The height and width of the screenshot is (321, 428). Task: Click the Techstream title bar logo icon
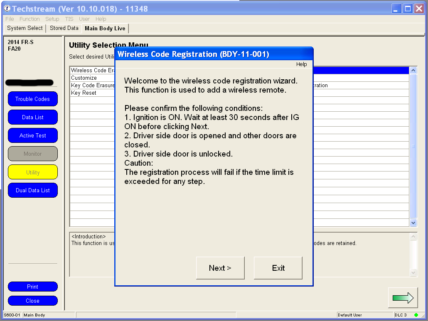click(x=7, y=9)
